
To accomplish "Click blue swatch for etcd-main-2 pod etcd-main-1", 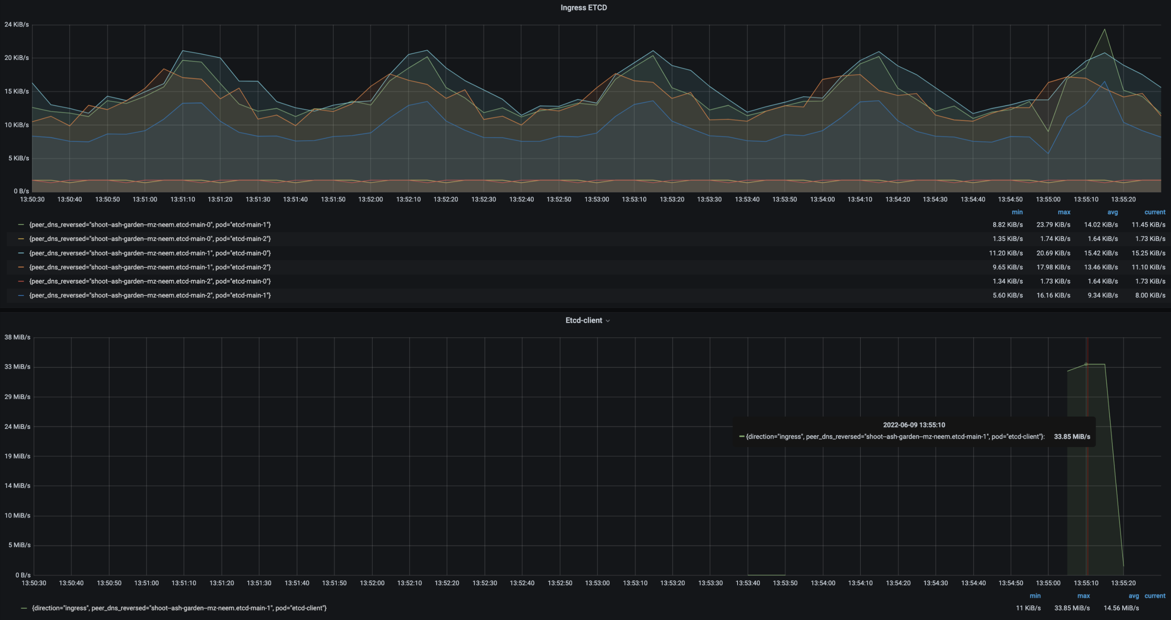I will click(21, 295).
